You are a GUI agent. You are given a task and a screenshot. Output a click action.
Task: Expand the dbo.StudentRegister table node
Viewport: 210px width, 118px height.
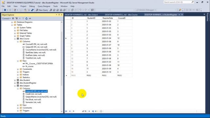pos(15,83)
